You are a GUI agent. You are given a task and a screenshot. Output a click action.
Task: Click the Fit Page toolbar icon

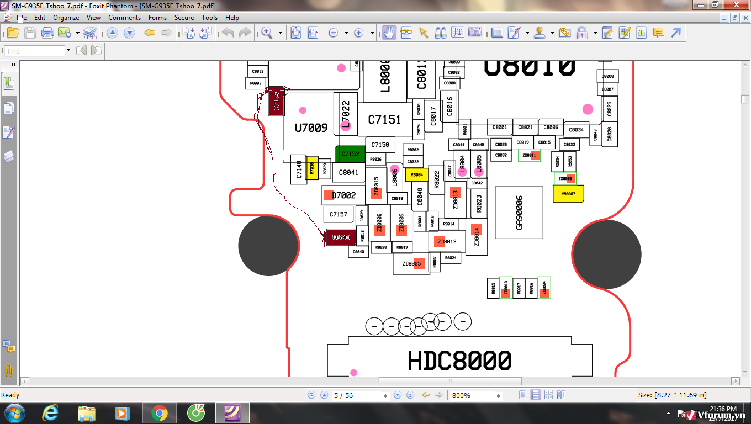(x=295, y=33)
